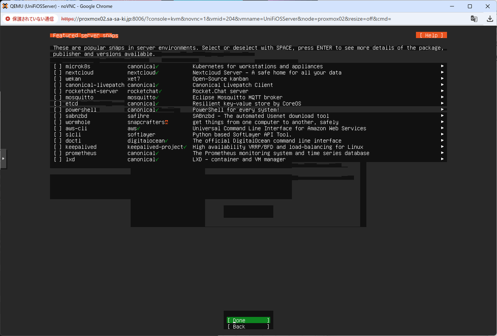Select the slcli snap checkbox
This screenshot has height=336, width=497.
[x=58, y=135]
